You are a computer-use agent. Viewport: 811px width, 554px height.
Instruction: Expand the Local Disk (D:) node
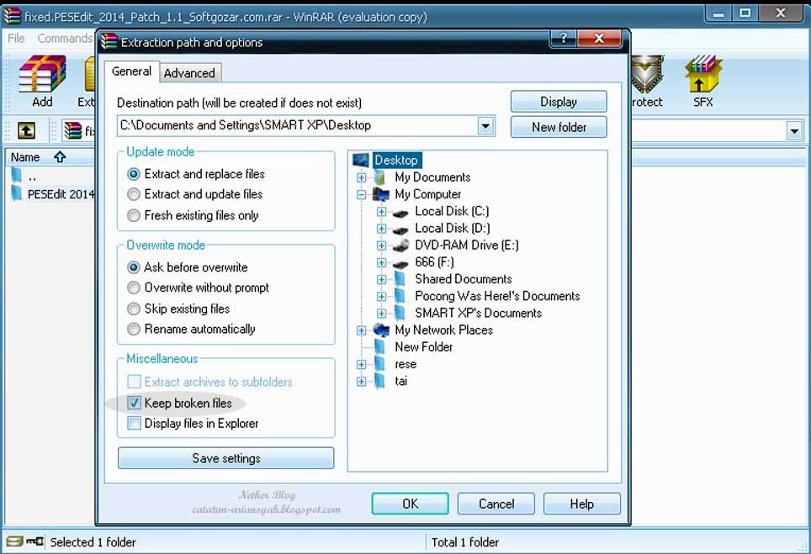coord(381,229)
